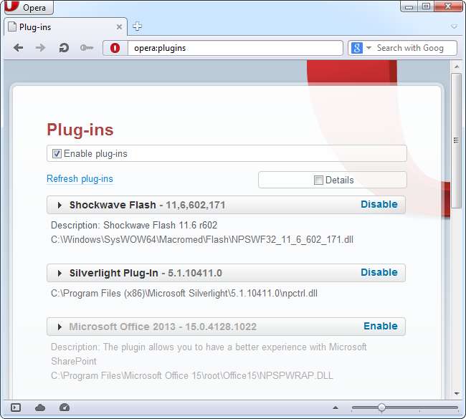This screenshot has height=419, width=466.
Task: Disable the Shockwave Flash plug-in
Action: 379,204
